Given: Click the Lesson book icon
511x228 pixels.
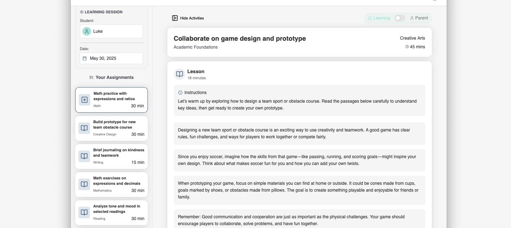Looking at the screenshot, I should click(x=180, y=74).
